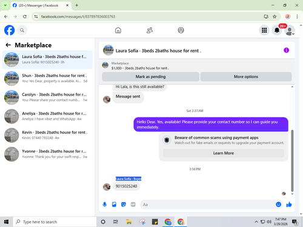Click the message input field Aa

[208, 205]
